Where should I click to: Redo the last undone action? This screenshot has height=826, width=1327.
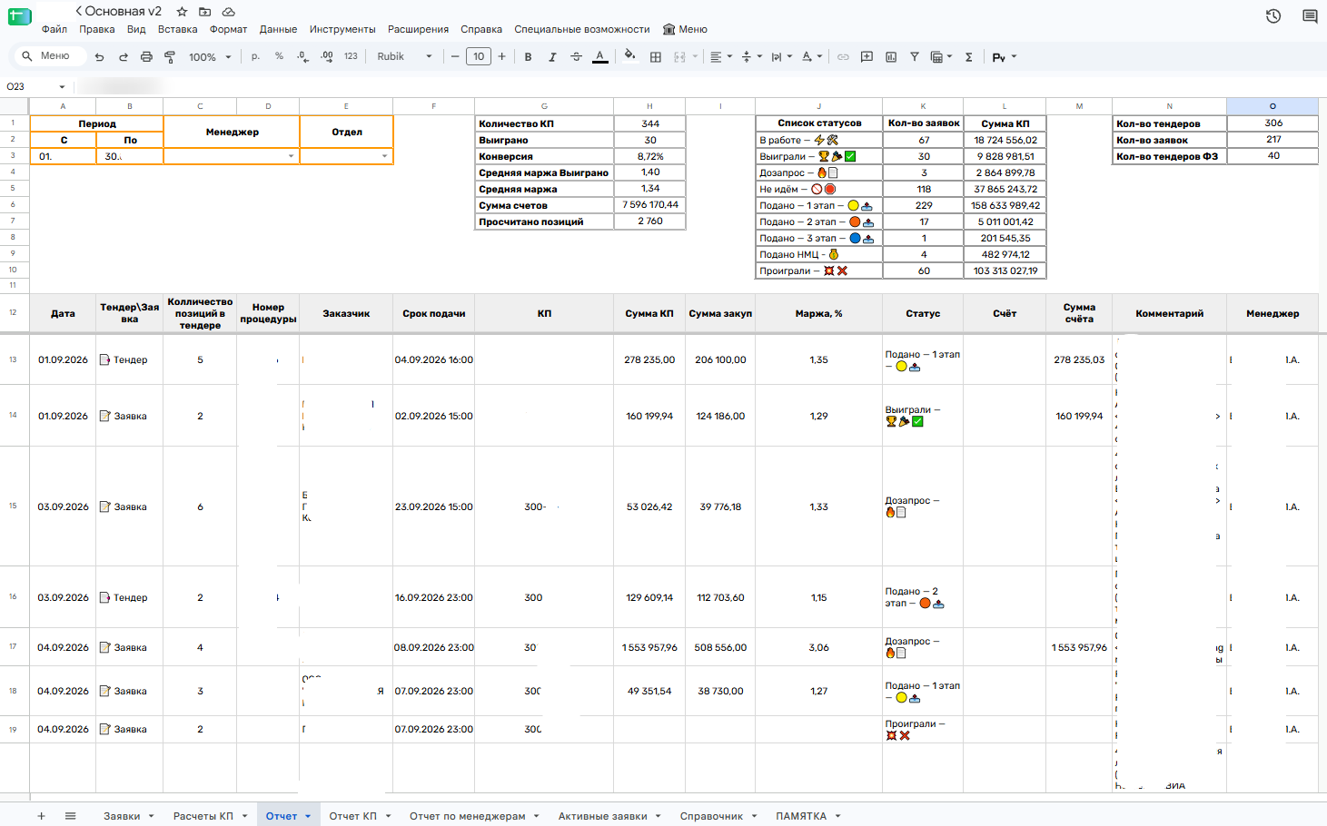tap(123, 57)
